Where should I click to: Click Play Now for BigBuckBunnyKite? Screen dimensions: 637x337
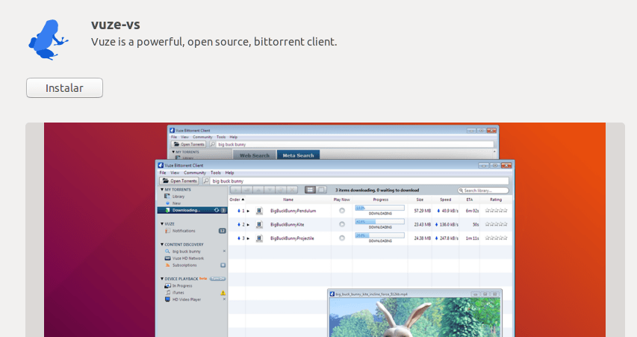pyautogui.click(x=342, y=224)
